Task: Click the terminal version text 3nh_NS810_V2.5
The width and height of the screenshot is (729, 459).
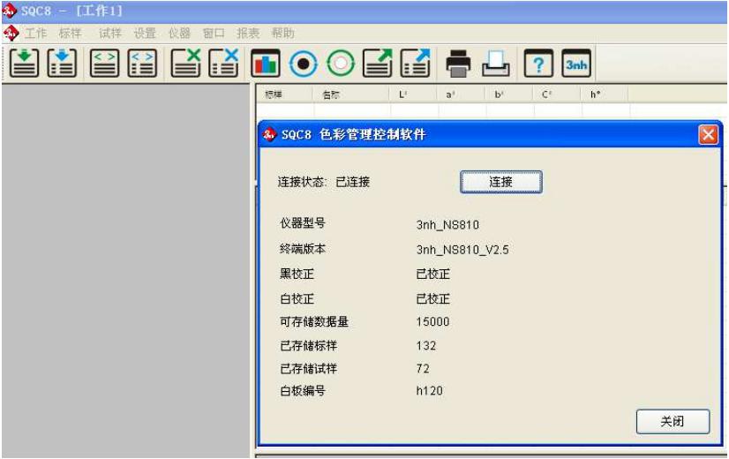Action: click(462, 250)
